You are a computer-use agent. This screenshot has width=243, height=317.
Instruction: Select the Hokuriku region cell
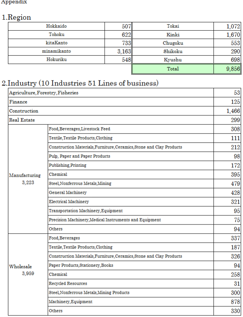[56, 60]
